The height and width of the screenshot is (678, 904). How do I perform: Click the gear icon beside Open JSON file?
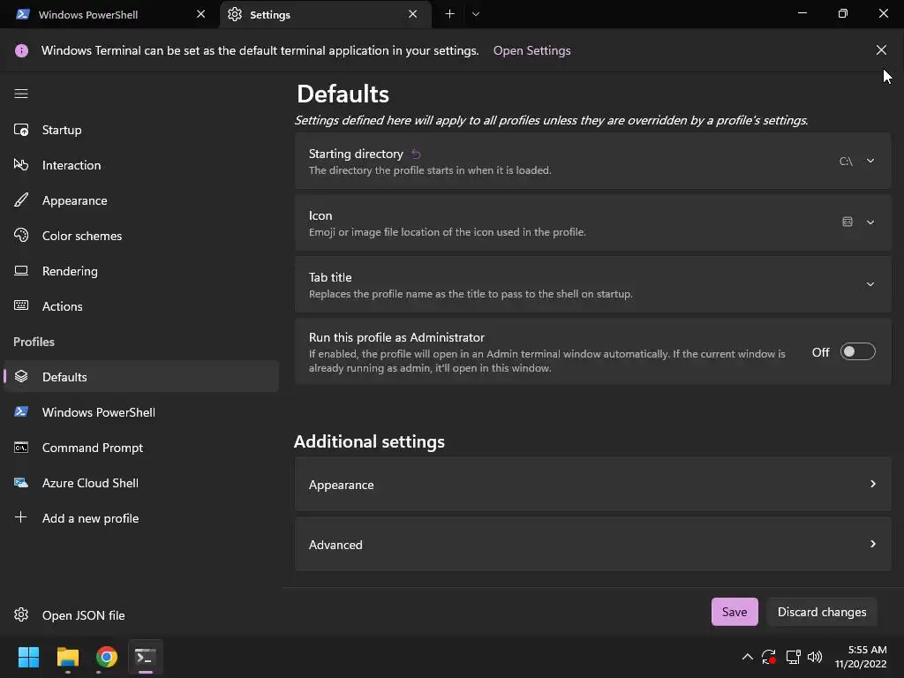pos(21,614)
